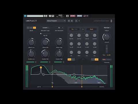Toggle the EQ Pre/Post switch

(x=74, y=29)
